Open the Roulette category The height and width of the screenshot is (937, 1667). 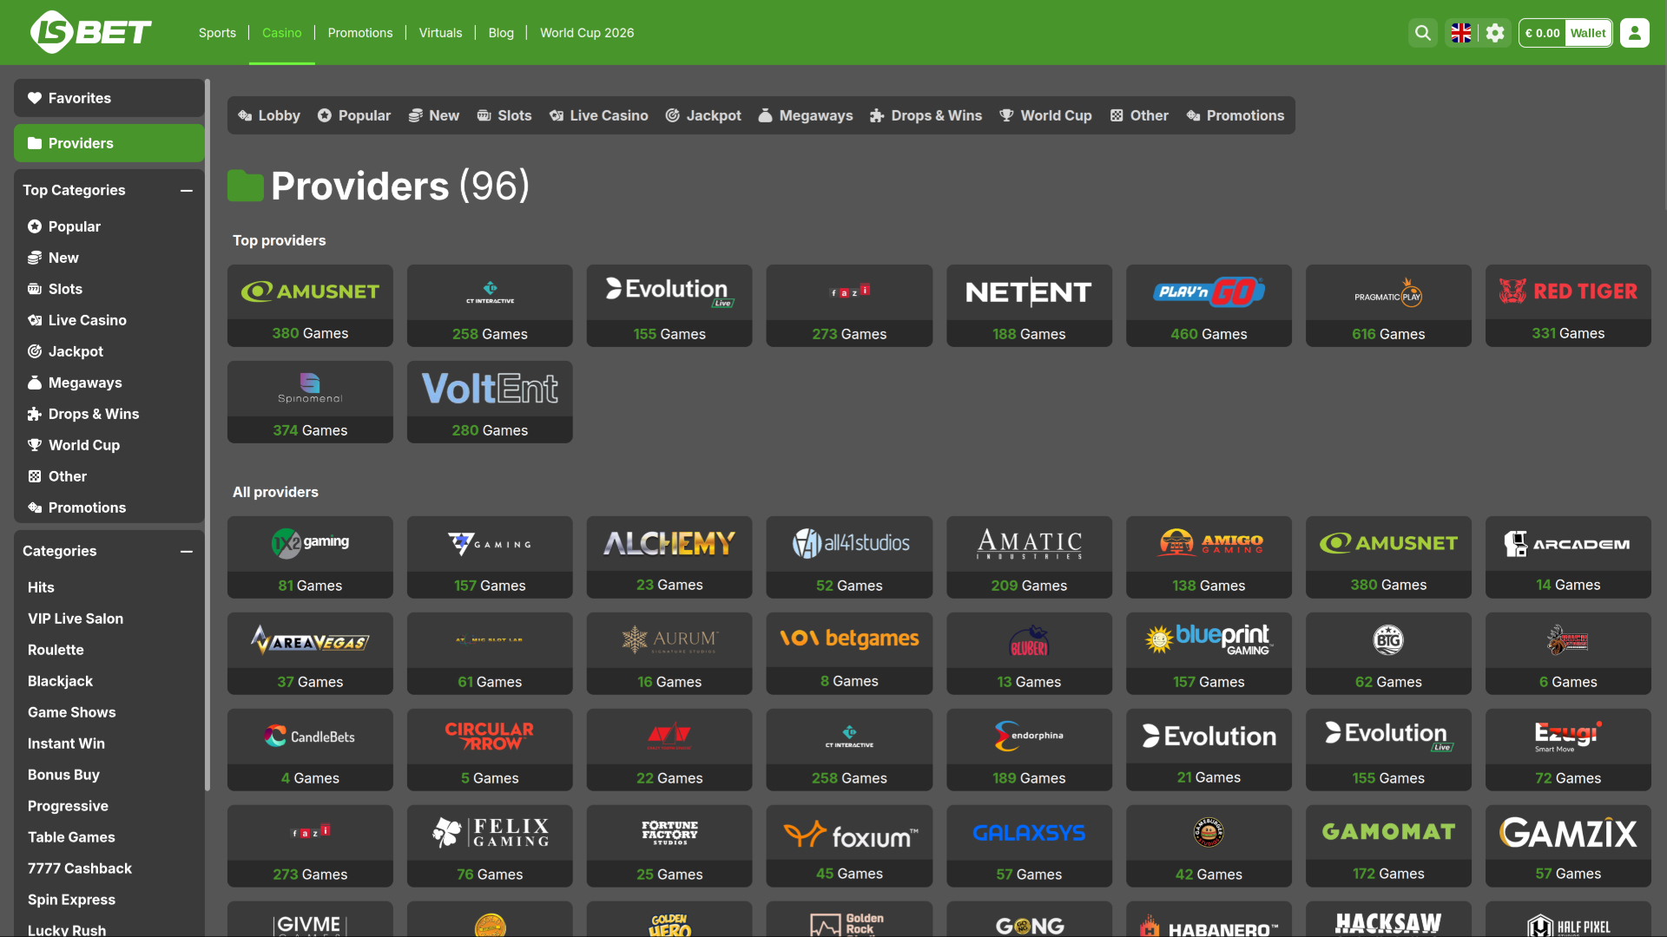pyautogui.click(x=109, y=650)
